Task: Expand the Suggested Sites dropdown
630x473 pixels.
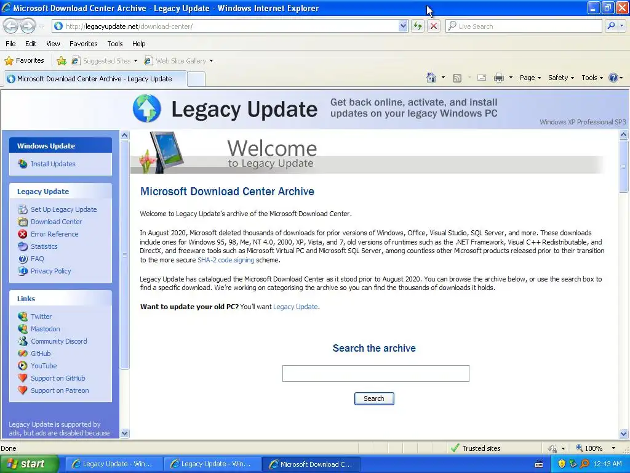Action: coord(135,61)
